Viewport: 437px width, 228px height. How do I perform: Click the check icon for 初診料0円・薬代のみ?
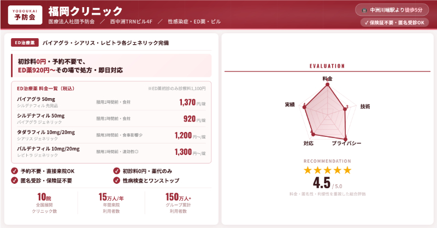(x=116, y=171)
